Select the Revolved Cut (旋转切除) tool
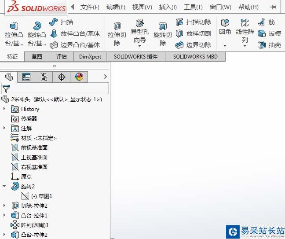This screenshot has width=285, height=239. pyautogui.click(x=163, y=33)
